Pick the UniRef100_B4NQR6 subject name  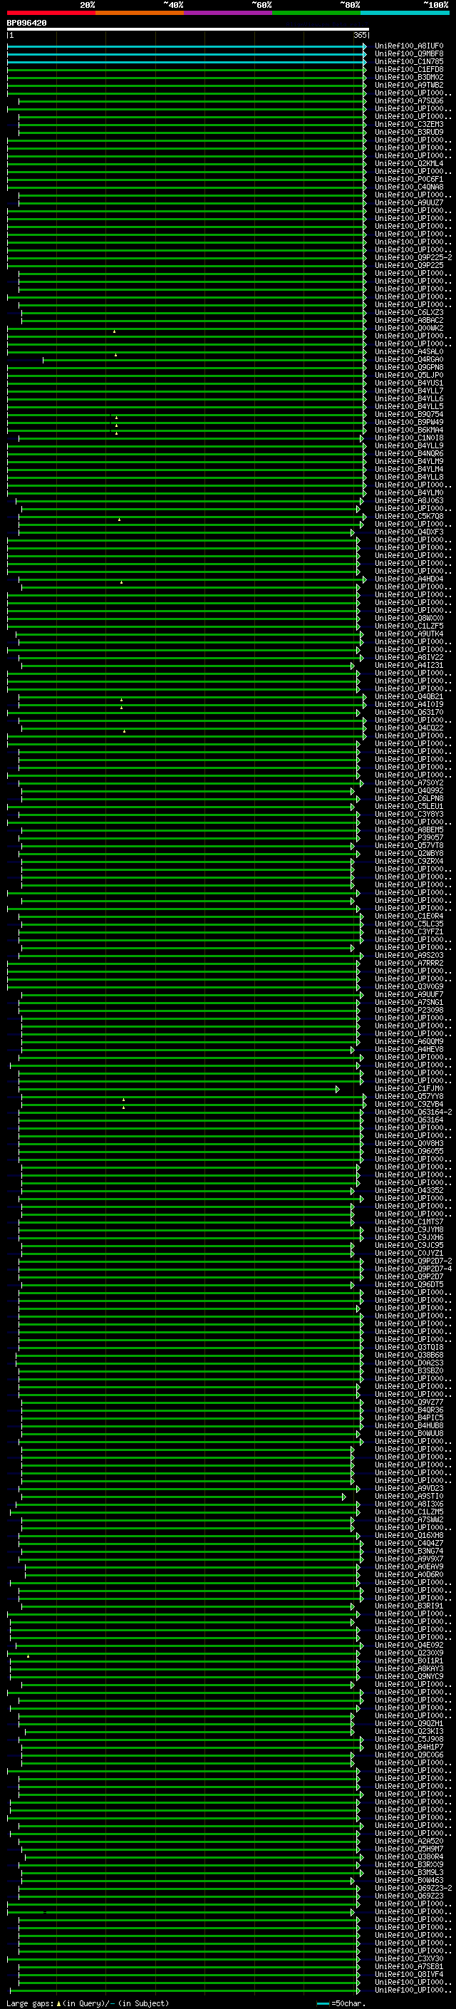409,454
